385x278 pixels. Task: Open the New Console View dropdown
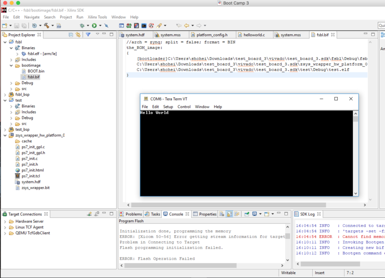(272, 214)
